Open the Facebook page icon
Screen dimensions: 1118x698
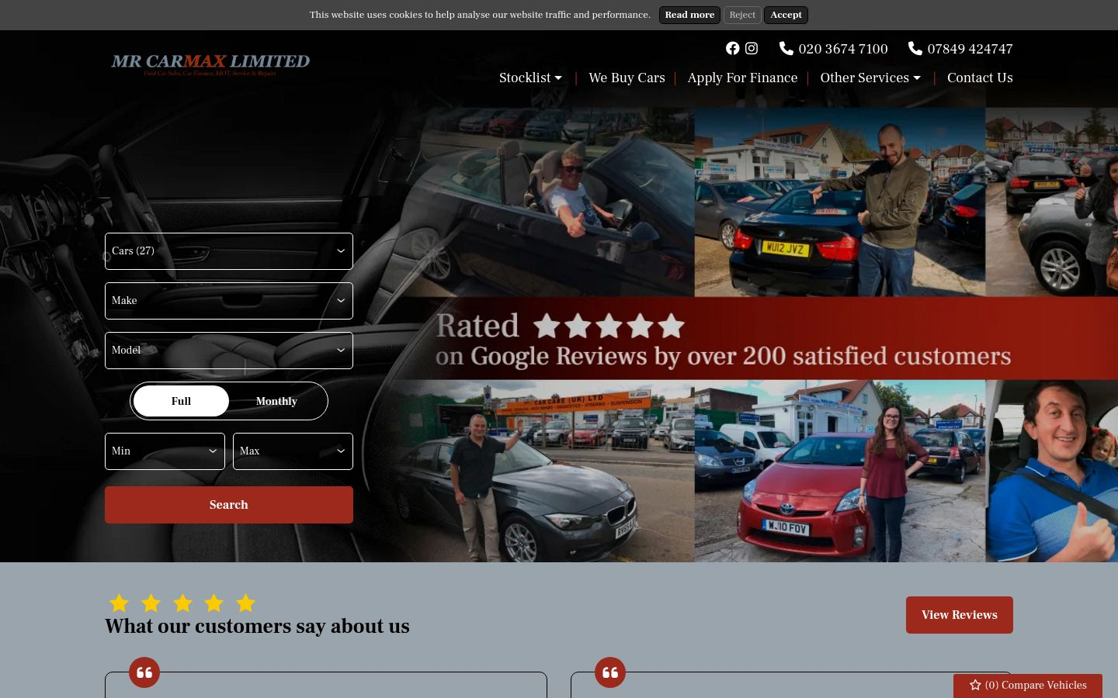(x=732, y=48)
